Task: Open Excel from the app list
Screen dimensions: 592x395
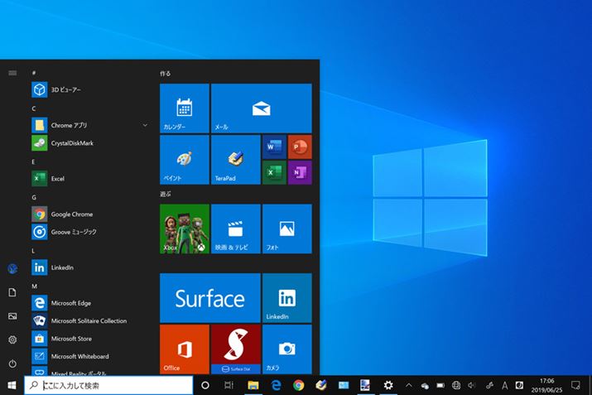Action: pyautogui.click(x=57, y=178)
